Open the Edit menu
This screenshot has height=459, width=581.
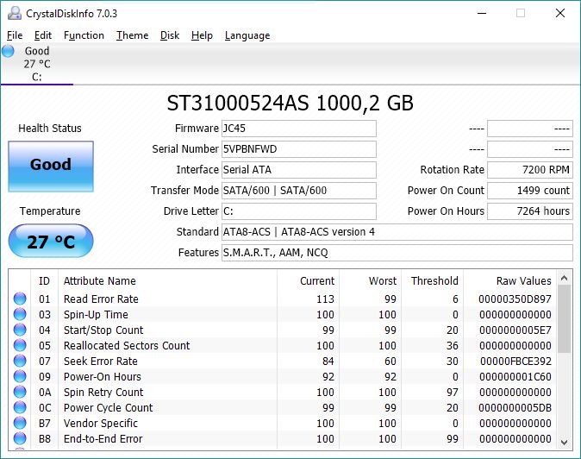click(42, 35)
